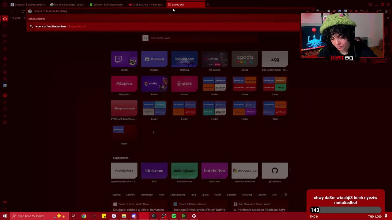Select the Health news category
This screenshot has width=392, height=220.
pos(218,195)
